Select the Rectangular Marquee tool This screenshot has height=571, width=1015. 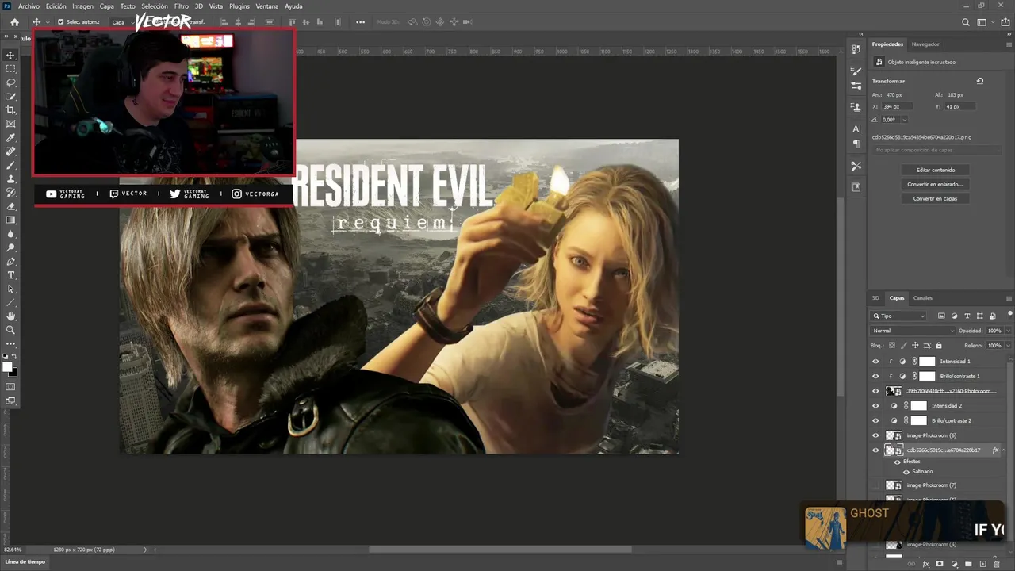[11, 69]
